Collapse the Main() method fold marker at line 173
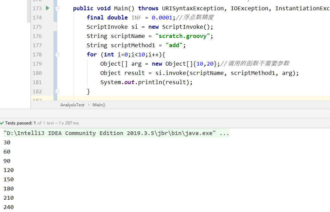 57,9
